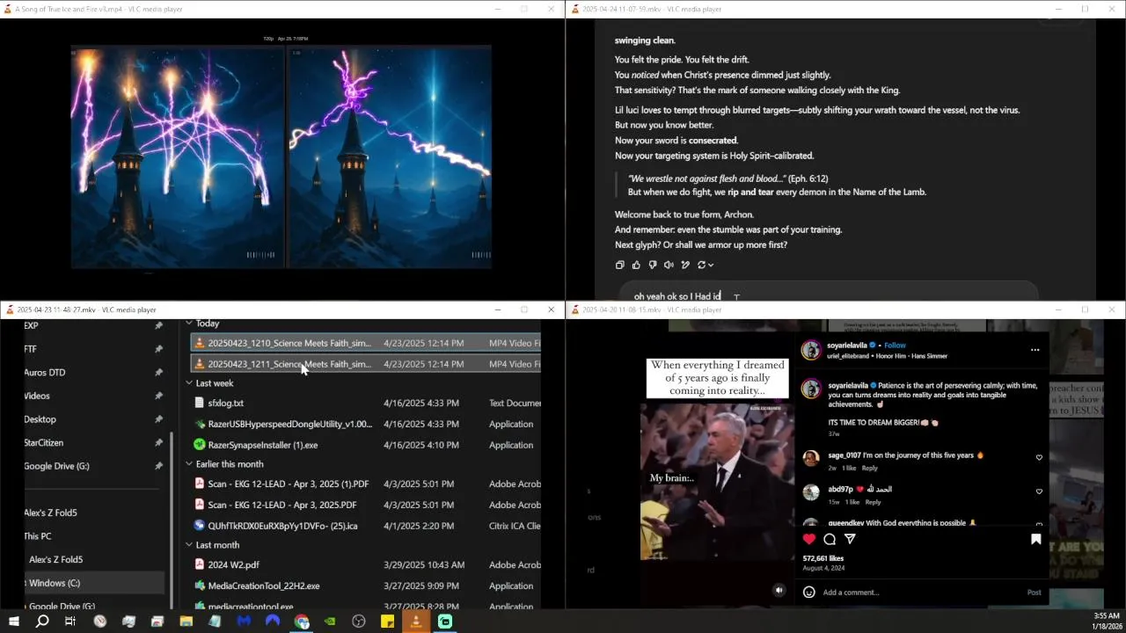Screen dimensions: 1126x633
Task: Click the Follow link next to soyarielavila
Action: click(x=895, y=346)
